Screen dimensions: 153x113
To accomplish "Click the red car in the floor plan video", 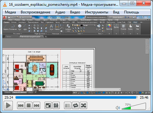I will (52, 70).
